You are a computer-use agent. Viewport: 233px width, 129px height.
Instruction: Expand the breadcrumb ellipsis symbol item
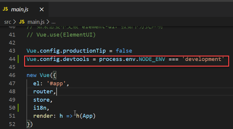tap(54, 22)
